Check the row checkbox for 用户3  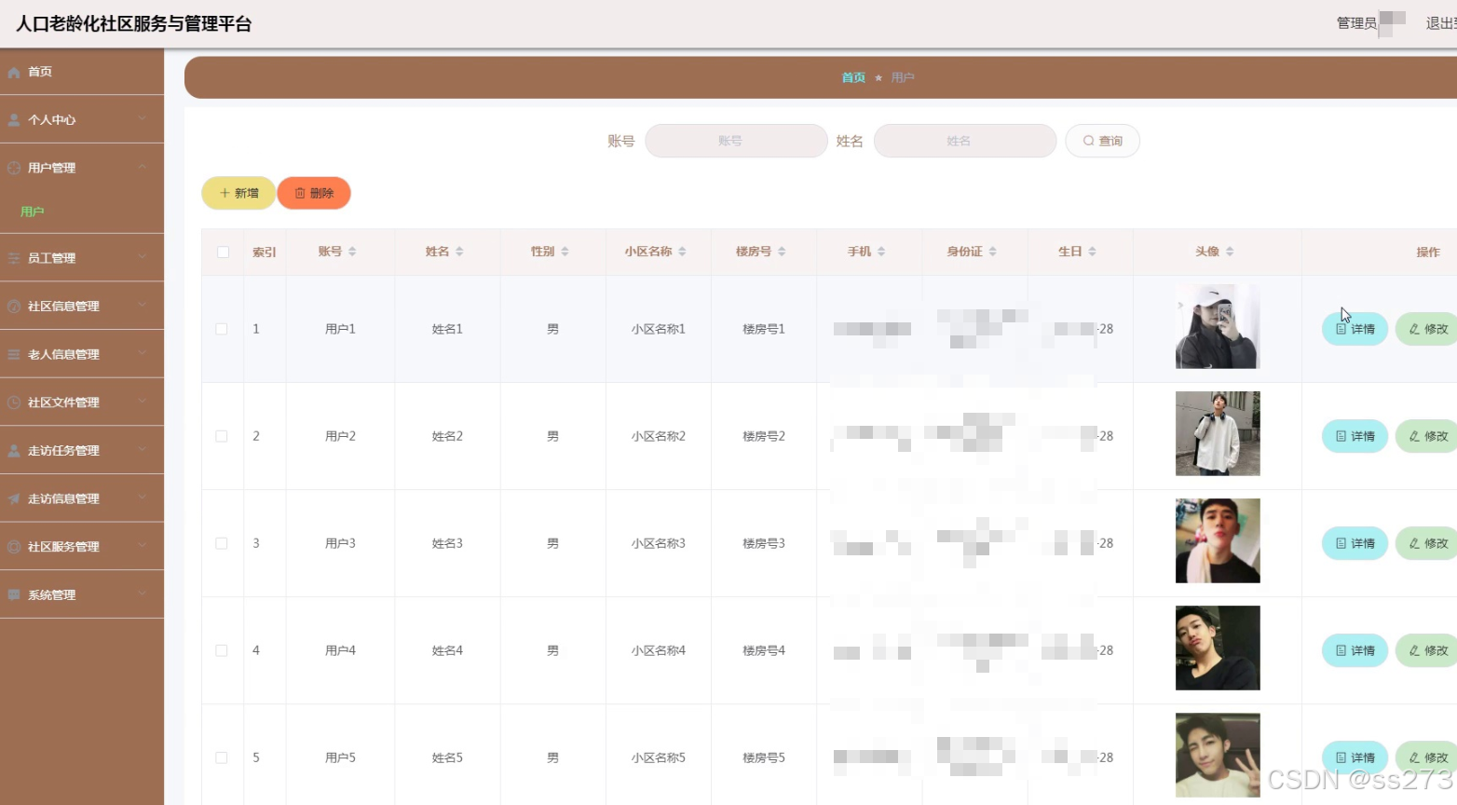222,543
